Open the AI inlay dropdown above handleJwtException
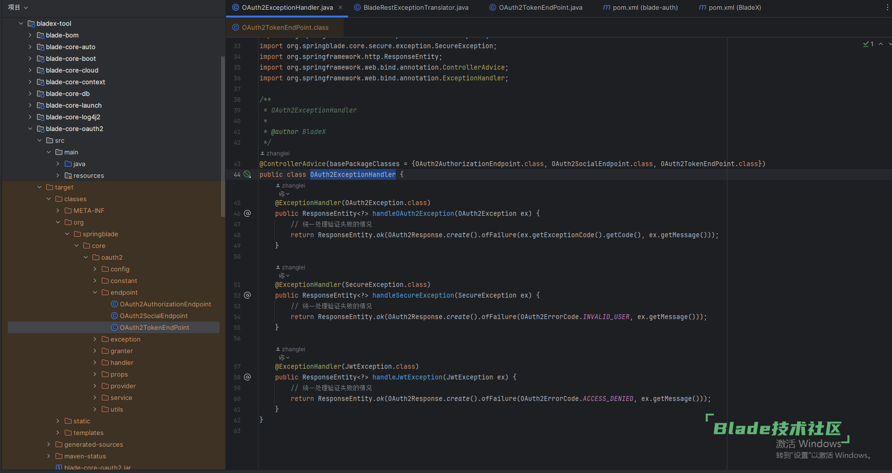The height and width of the screenshot is (473, 892). [x=284, y=358]
